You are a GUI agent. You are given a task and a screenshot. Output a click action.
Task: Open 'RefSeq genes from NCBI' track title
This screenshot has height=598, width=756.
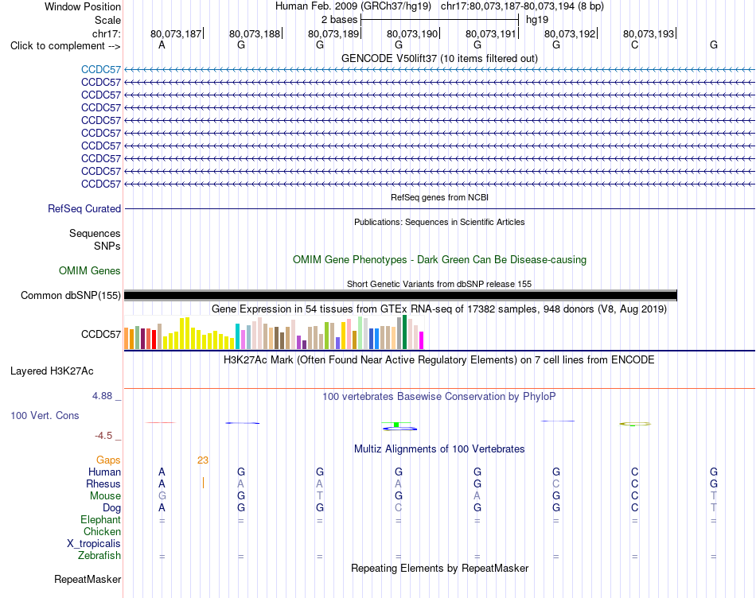(x=439, y=197)
